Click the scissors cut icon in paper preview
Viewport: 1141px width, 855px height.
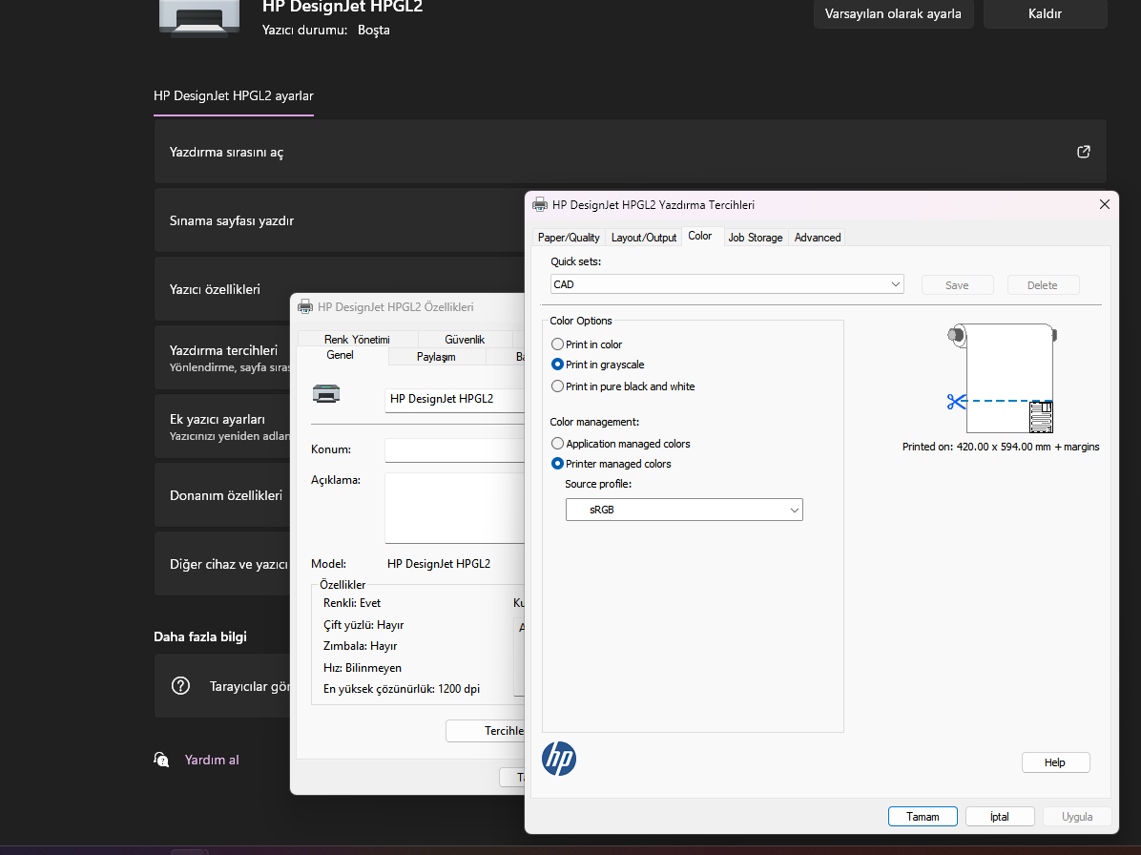(956, 401)
